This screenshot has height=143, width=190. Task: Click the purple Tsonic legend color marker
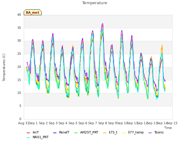pos(150,133)
